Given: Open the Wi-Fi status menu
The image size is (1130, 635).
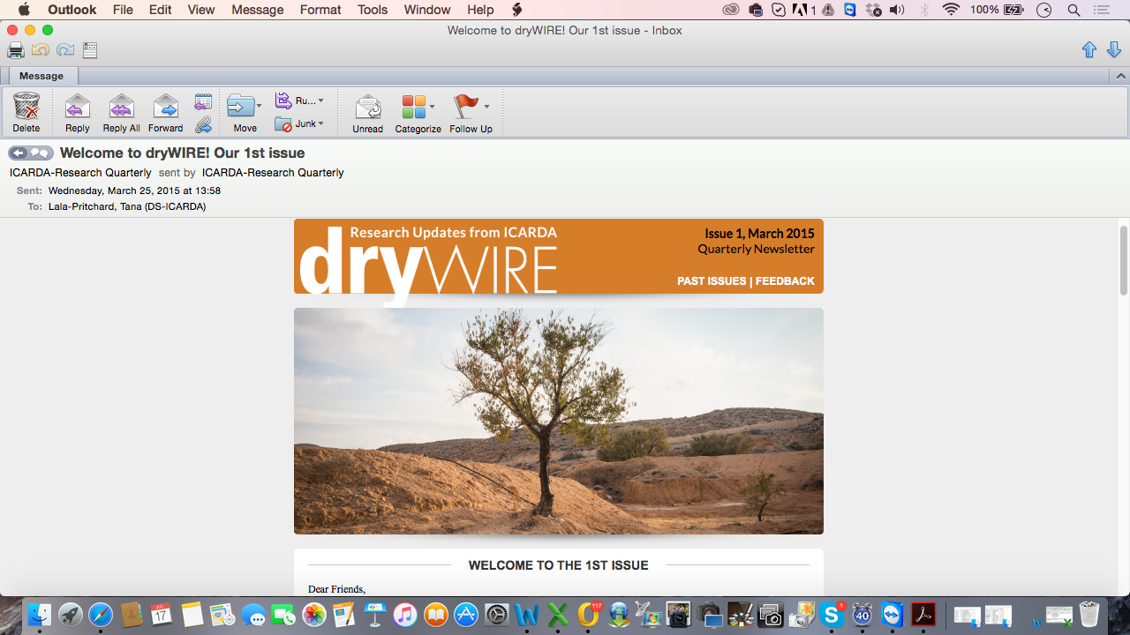Looking at the screenshot, I should click(951, 10).
